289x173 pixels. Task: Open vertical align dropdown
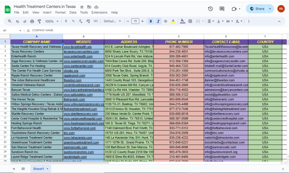[x=220, y=21]
